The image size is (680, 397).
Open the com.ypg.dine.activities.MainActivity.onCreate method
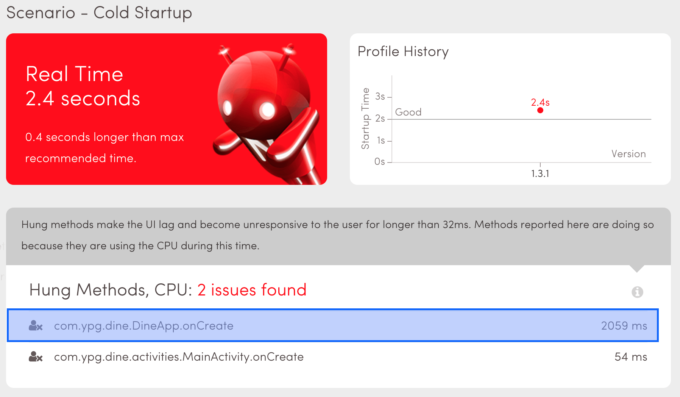(x=179, y=357)
